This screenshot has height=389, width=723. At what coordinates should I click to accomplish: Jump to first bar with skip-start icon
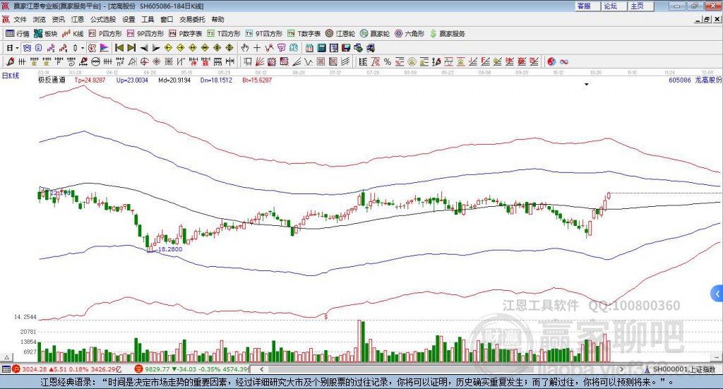pyautogui.click(x=119, y=48)
